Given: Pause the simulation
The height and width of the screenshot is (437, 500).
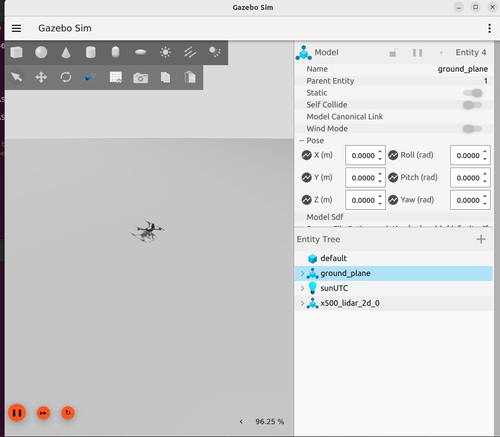Looking at the screenshot, I should pyautogui.click(x=16, y=413).
